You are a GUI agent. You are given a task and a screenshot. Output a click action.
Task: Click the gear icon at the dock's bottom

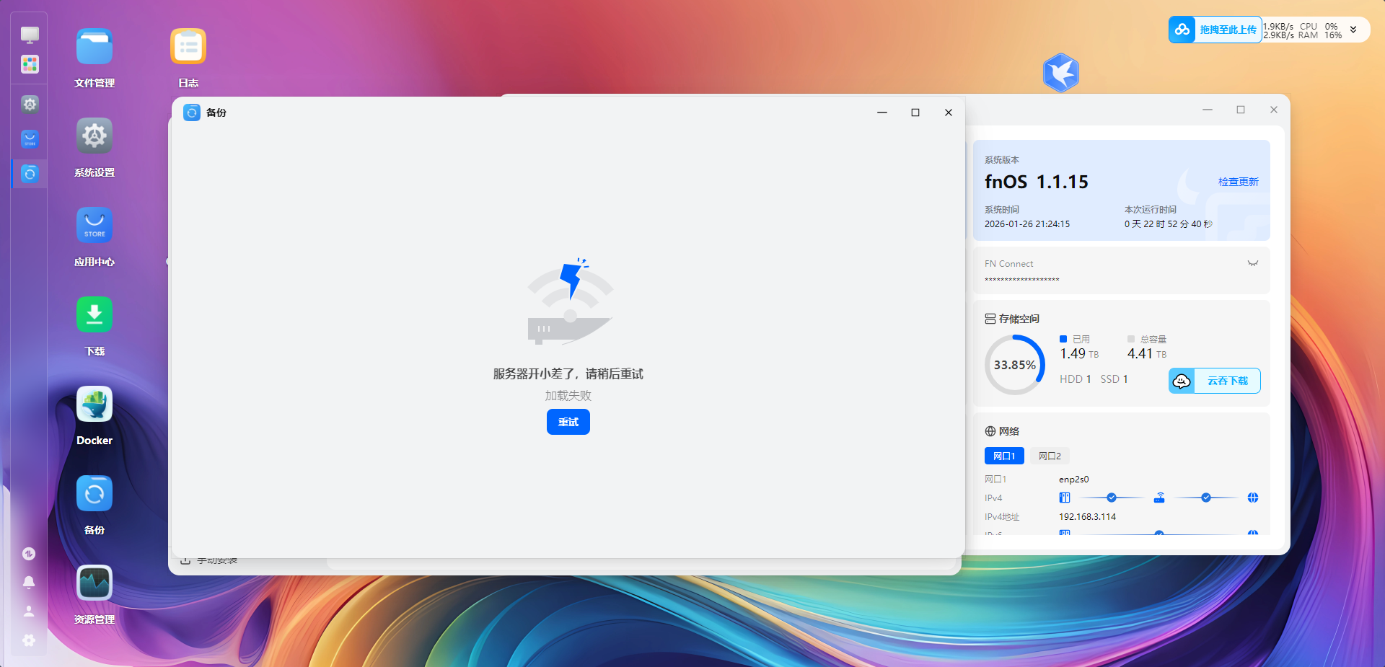(x=29, y=640)
